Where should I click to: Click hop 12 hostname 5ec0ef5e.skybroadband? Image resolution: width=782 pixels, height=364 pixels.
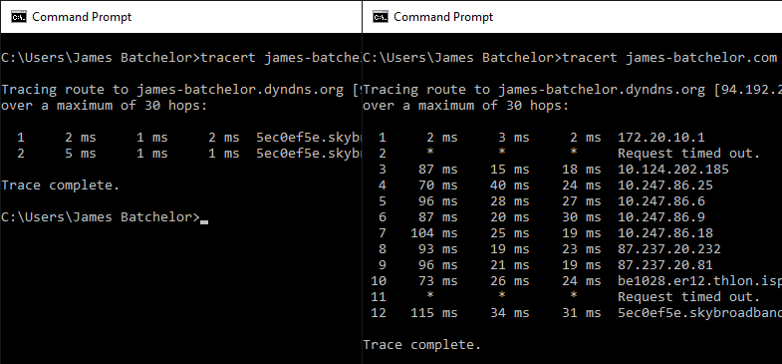(x=699, y=313)
